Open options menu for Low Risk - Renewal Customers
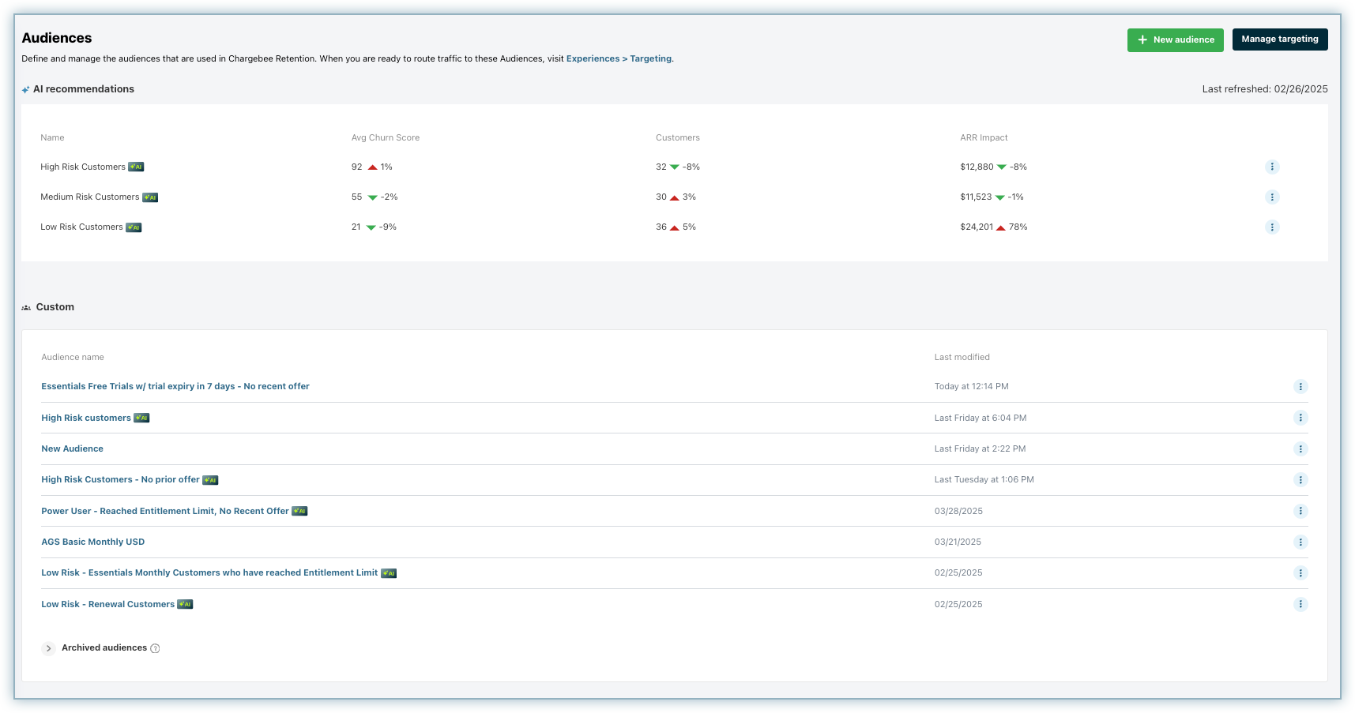This screenshot has width=1355, height=713. 1300,604
